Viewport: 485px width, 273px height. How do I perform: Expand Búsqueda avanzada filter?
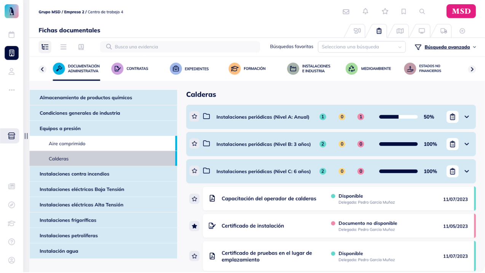tap(445, 47)
